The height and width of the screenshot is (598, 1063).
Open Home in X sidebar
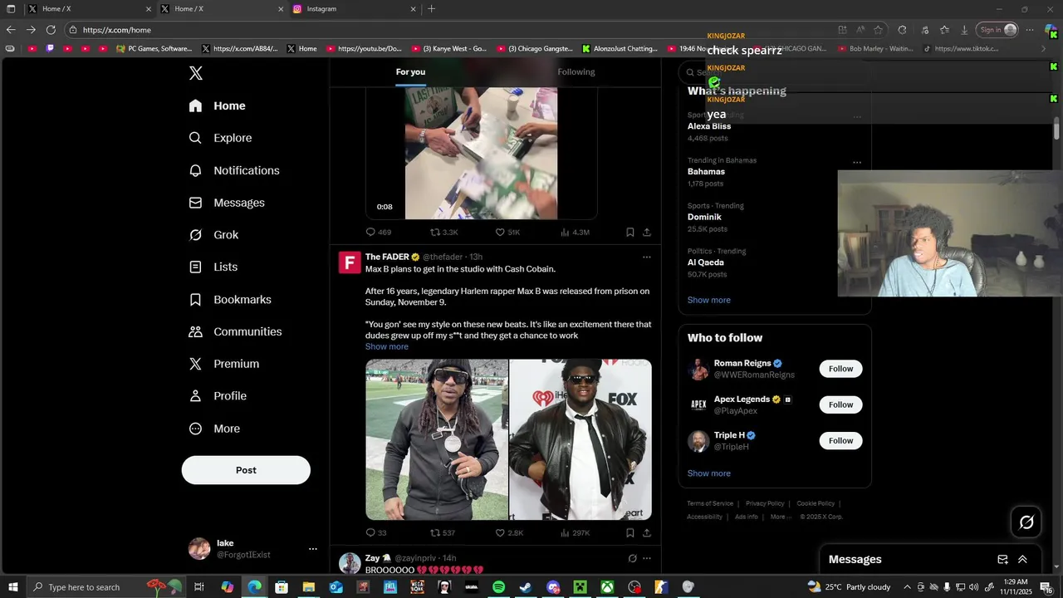217,105
